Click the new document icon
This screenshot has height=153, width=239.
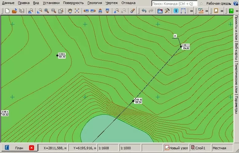(x=7, y=11)
